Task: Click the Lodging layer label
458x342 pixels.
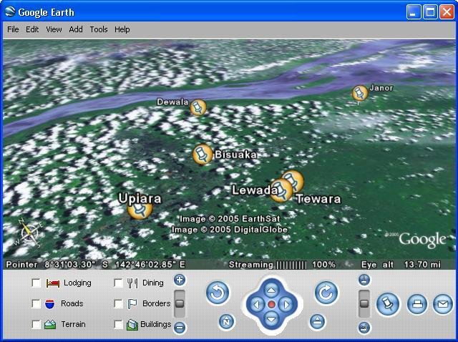Action: click(77, 283)
